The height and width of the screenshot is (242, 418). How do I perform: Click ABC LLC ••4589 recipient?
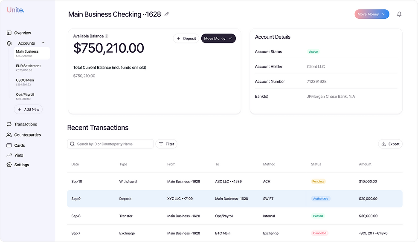click(229, 181)
